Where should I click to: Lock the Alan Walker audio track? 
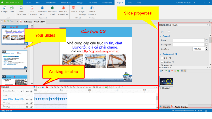click(x=31, y=99)
